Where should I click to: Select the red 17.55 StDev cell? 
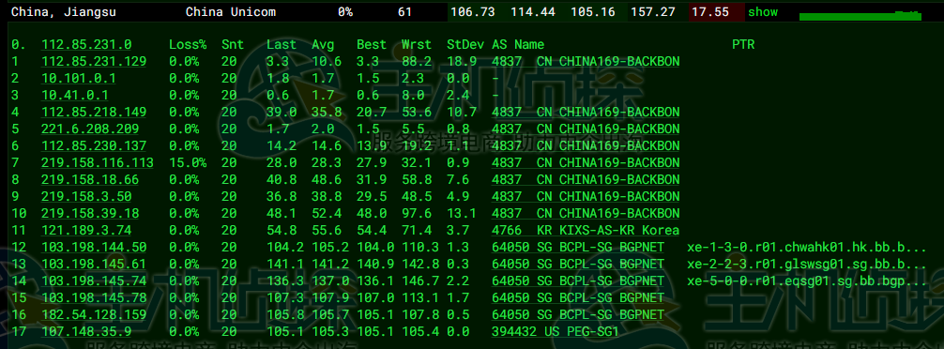[x=716, y=12]
